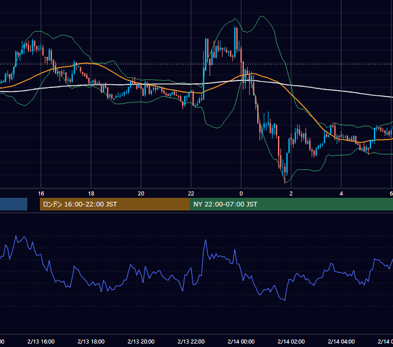Click the 2/14 02:00 date label
The width and height of the screenshot is (393, 347).
coord(291,341)
